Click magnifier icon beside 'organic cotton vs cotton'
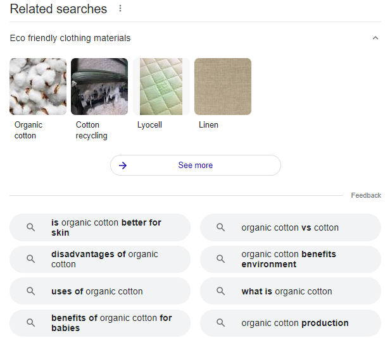Image resolution: width=390 pixels, height=338 pixels. tap(220, 227)
